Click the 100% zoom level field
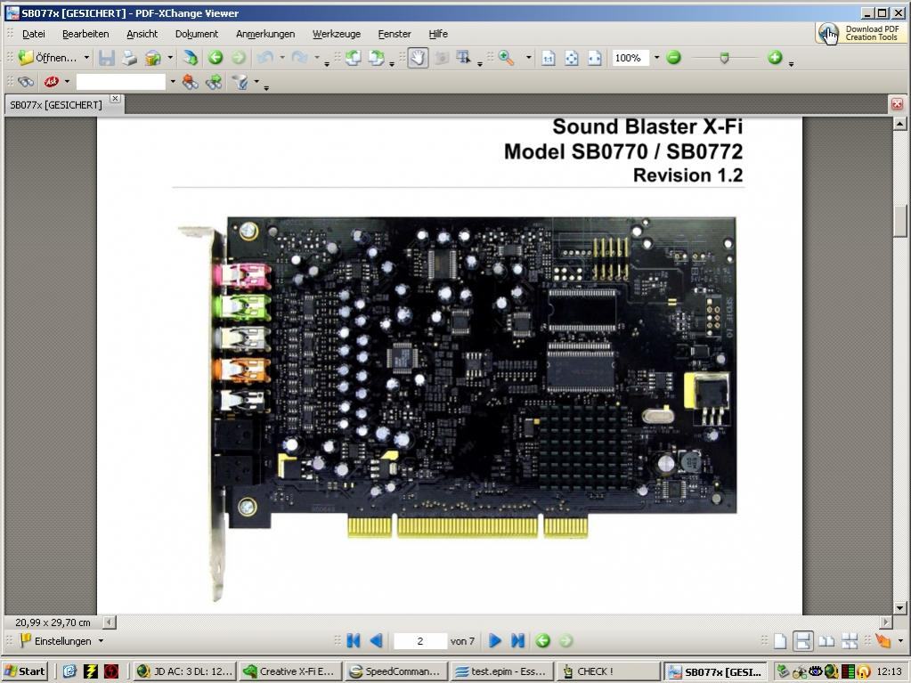 tap(630, 58)
